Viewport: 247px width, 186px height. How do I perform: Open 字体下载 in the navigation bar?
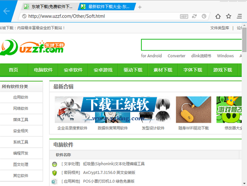(192, 70)
